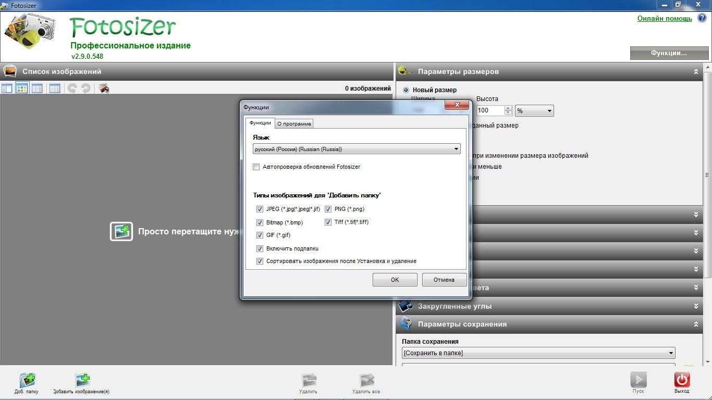712x400 pixels.
Task: Click the Удалить remove icon
Action: pos(309,380)
